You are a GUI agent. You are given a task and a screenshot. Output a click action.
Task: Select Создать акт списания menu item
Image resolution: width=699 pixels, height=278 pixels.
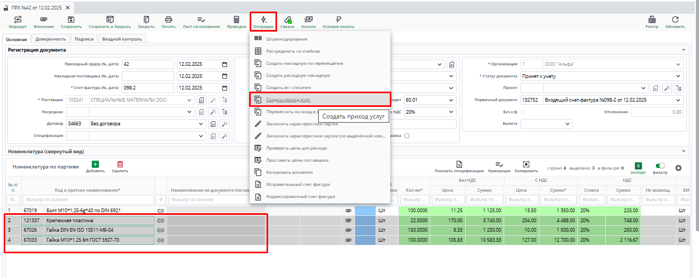click(x=289, y=87)
